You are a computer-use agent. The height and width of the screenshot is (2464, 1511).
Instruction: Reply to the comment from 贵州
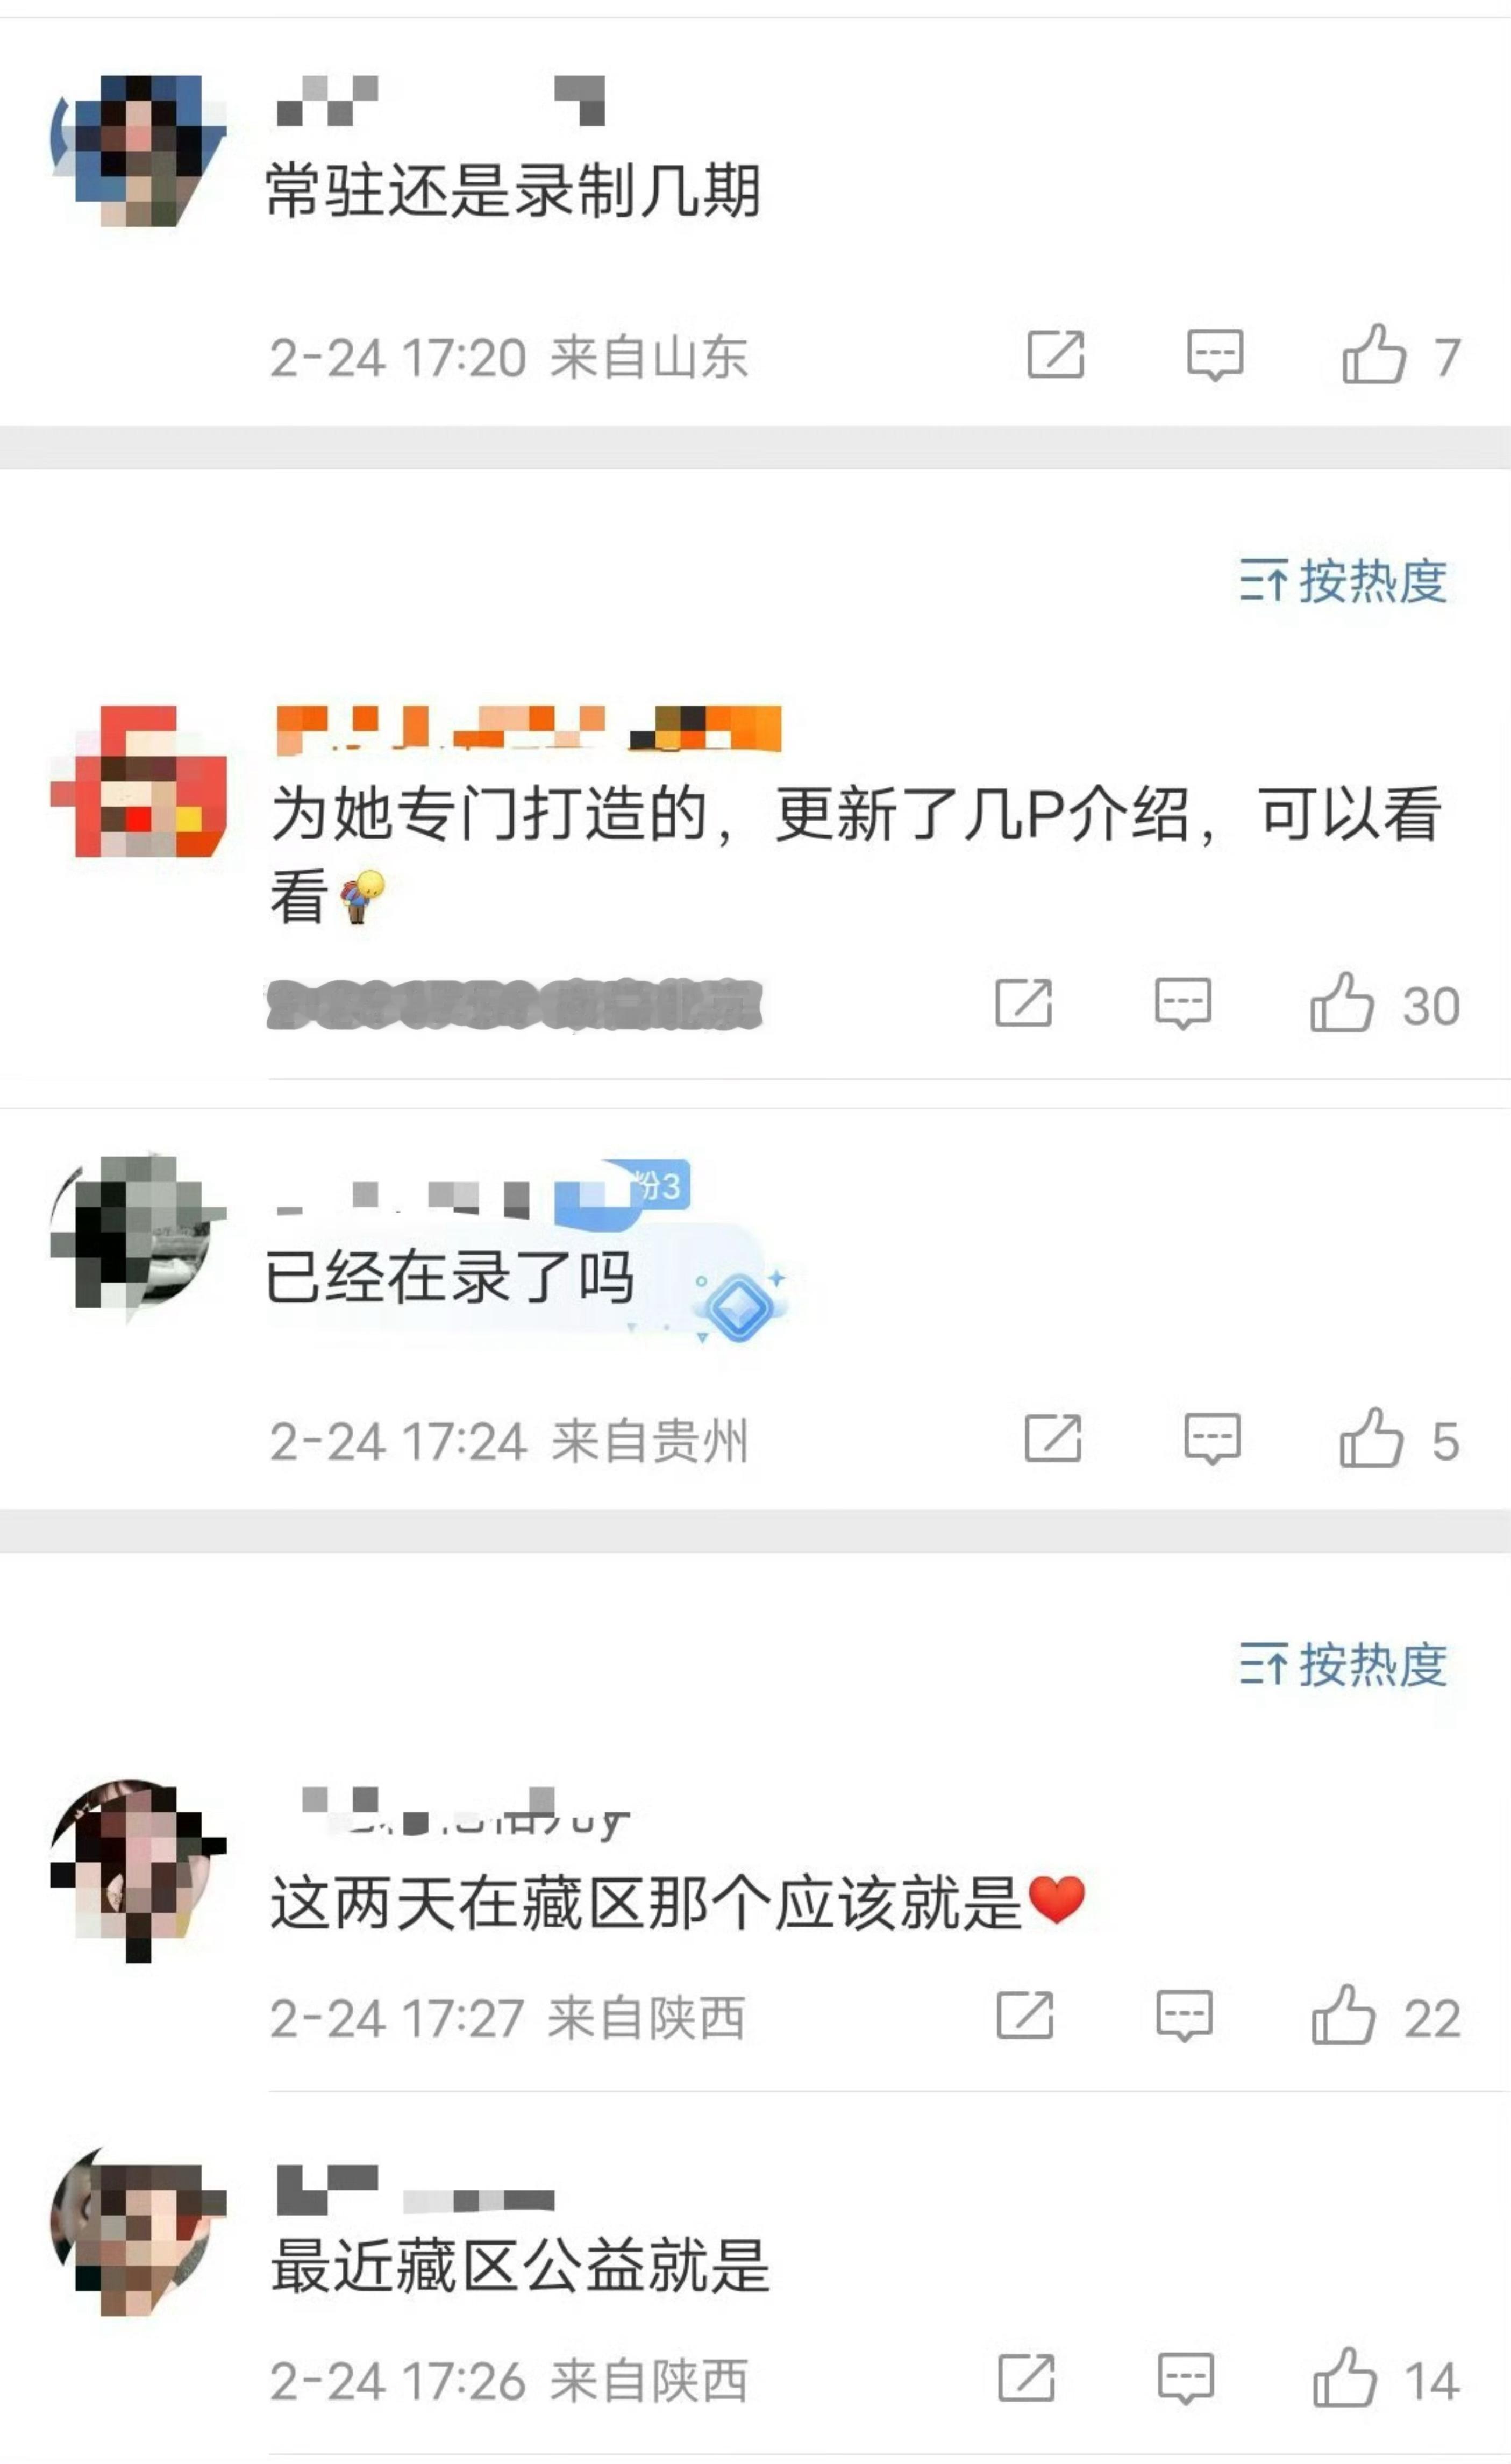click(x=1212, y=1439)
